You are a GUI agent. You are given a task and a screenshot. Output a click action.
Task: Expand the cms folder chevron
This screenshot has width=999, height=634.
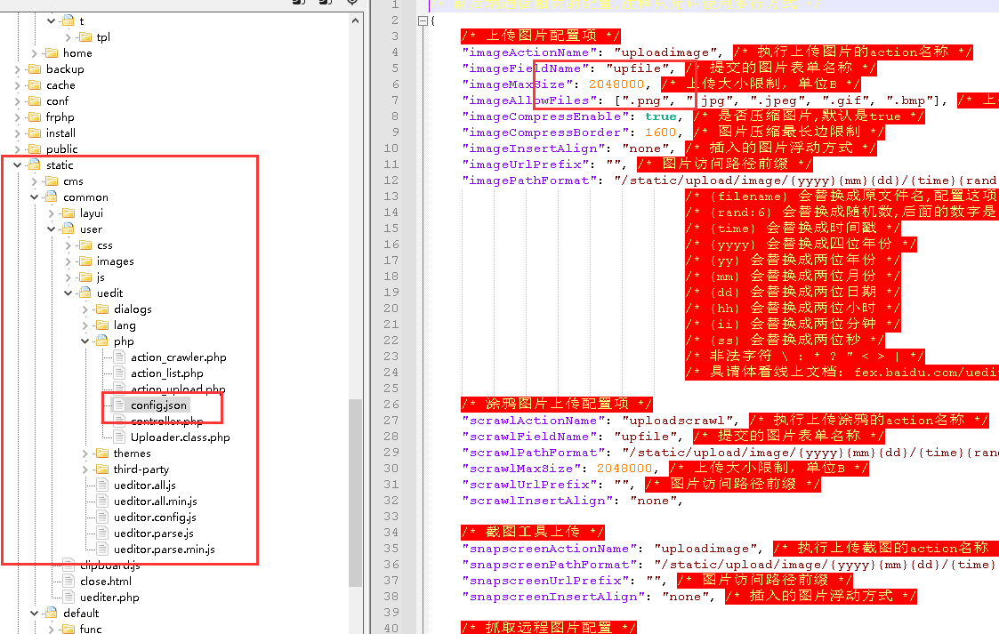35,181
